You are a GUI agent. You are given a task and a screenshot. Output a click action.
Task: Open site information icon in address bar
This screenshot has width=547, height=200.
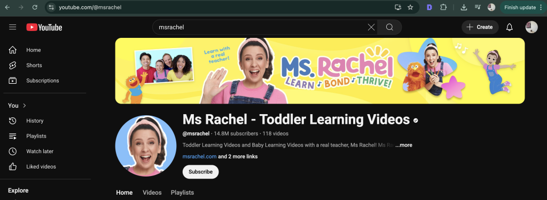click(x=51, y=7)
